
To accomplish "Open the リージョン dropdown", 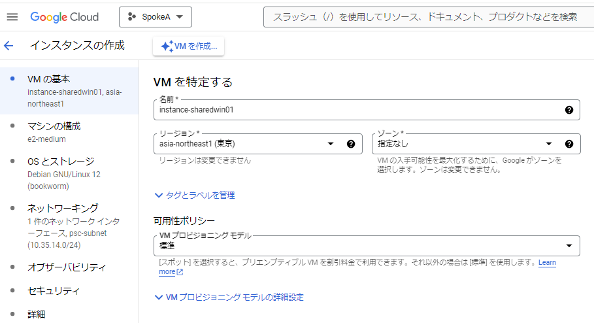I will click(x=330, y=144).
